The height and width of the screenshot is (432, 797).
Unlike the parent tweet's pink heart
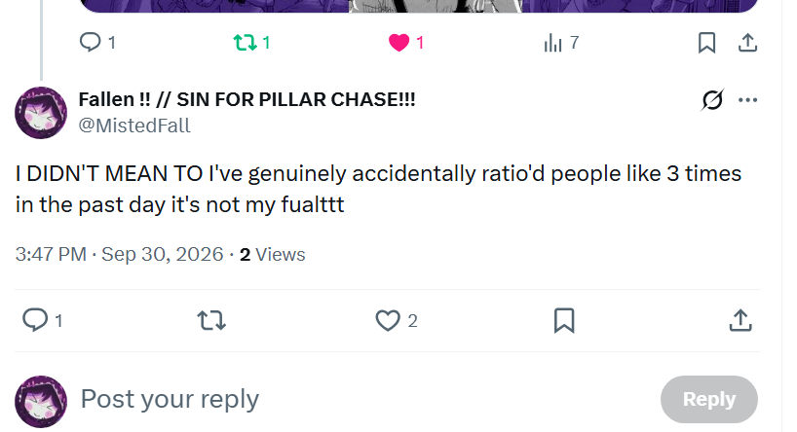(x=399, y=43)
